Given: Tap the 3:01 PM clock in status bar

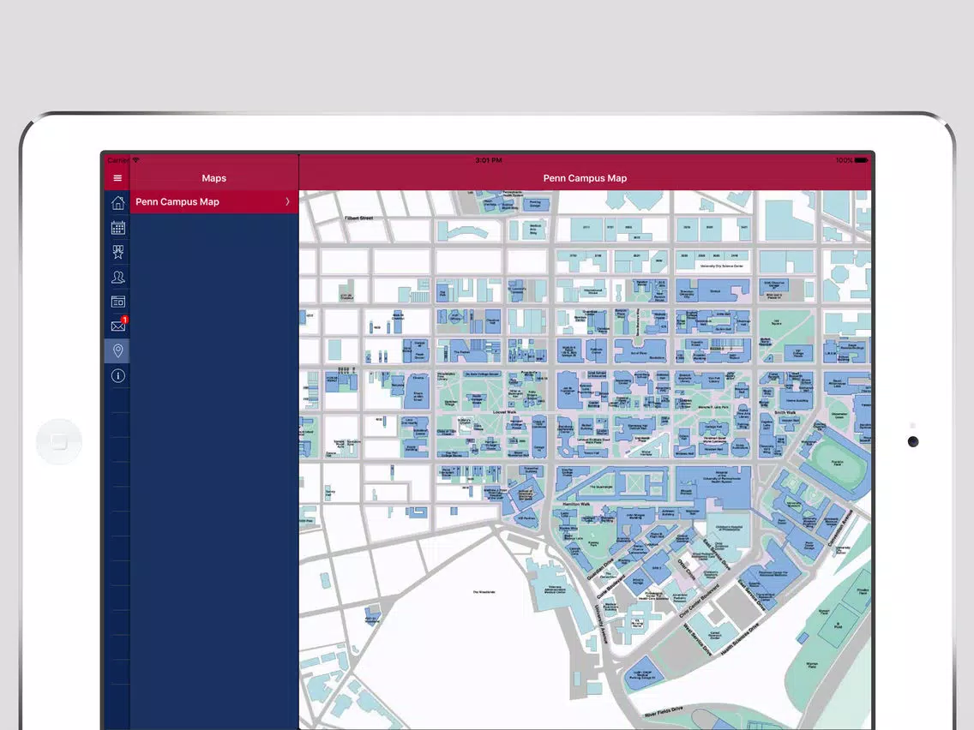Looking at the screenshot, I should [488, 160].
